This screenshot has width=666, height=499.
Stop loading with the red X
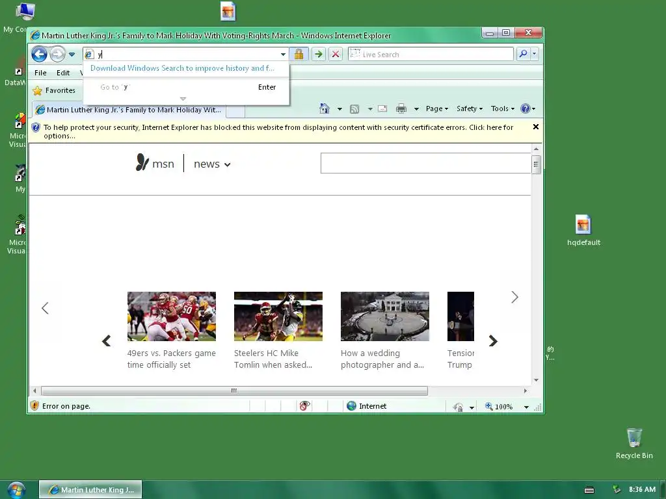[x=336, y=55]
